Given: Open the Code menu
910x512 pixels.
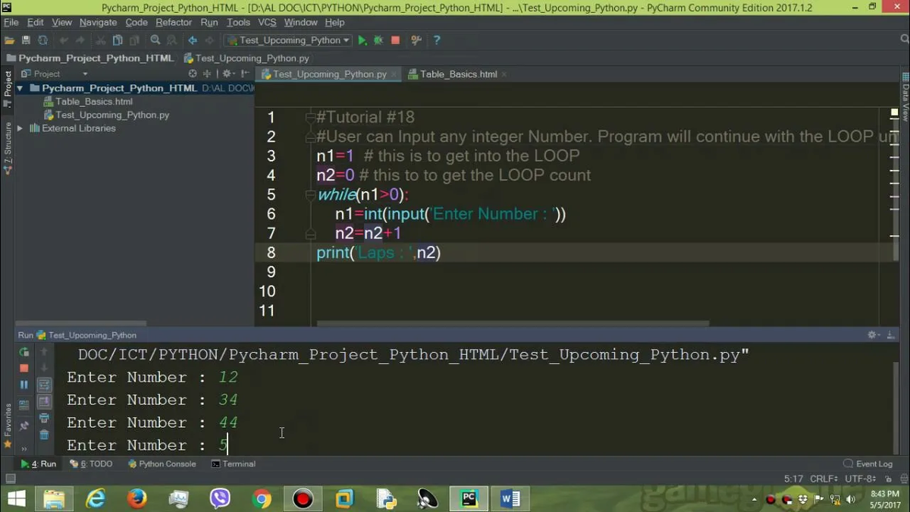Looking at the screenshot, I should click(x=136, y=23).
